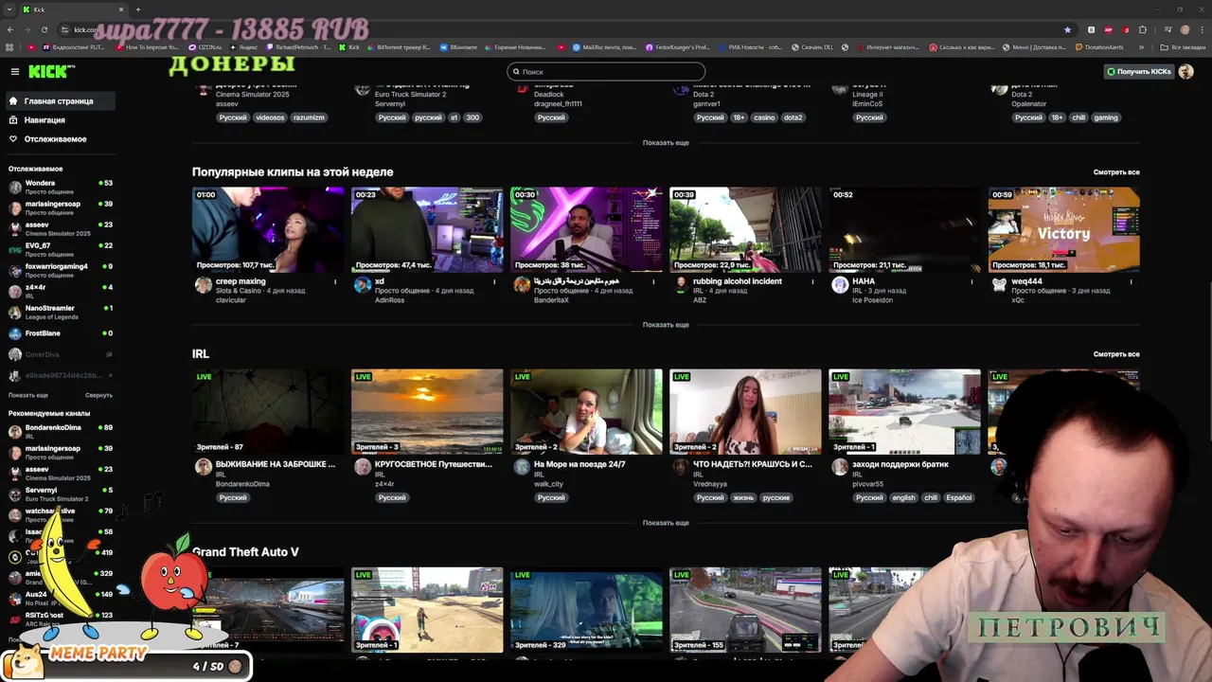Select the gaming tag under Opalenator

click(x=1106, y=117)
